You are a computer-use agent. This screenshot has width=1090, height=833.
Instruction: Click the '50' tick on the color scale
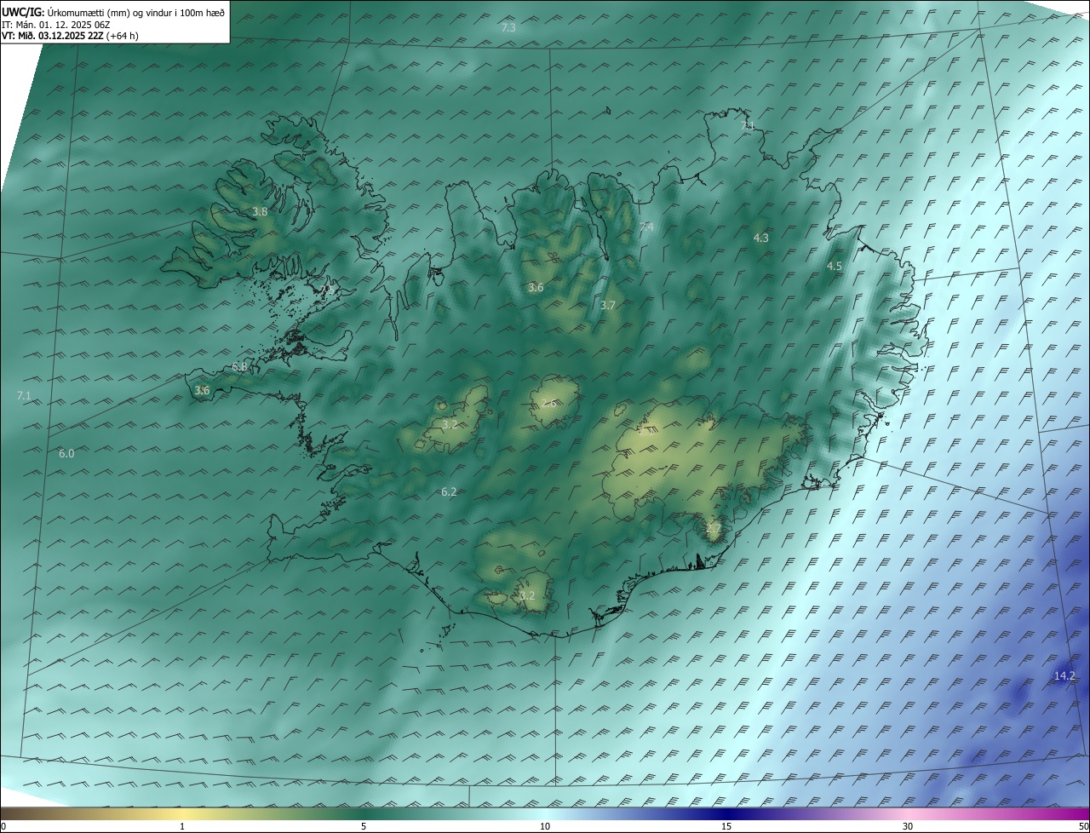click(x=1083, y=827)
